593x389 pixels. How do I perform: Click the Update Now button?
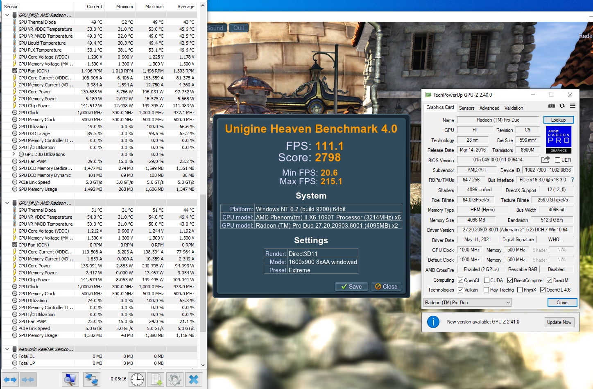559,322
